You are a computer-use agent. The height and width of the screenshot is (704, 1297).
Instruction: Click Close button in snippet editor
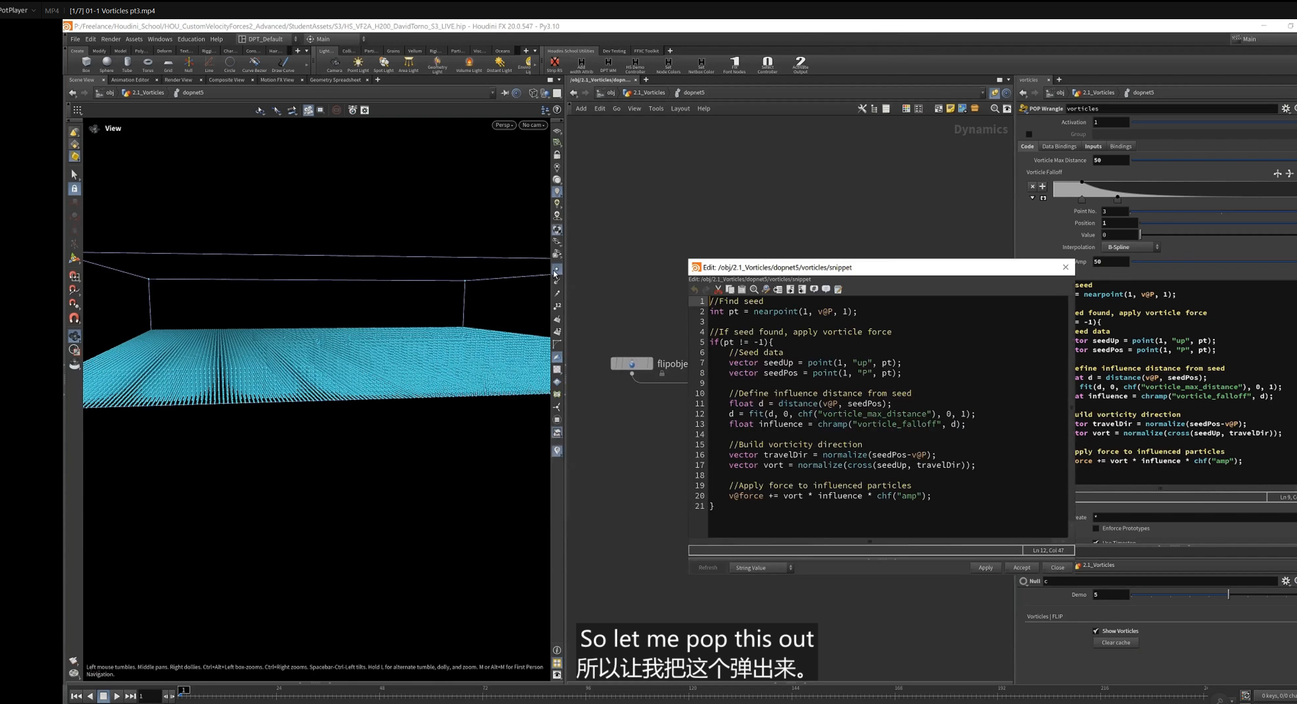[x=1057, y=568]
